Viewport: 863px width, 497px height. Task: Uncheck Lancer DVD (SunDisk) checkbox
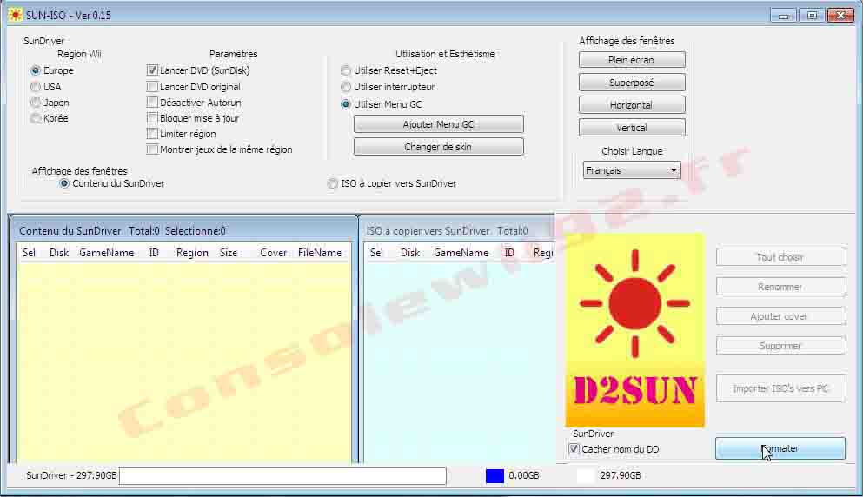[152, 70]
